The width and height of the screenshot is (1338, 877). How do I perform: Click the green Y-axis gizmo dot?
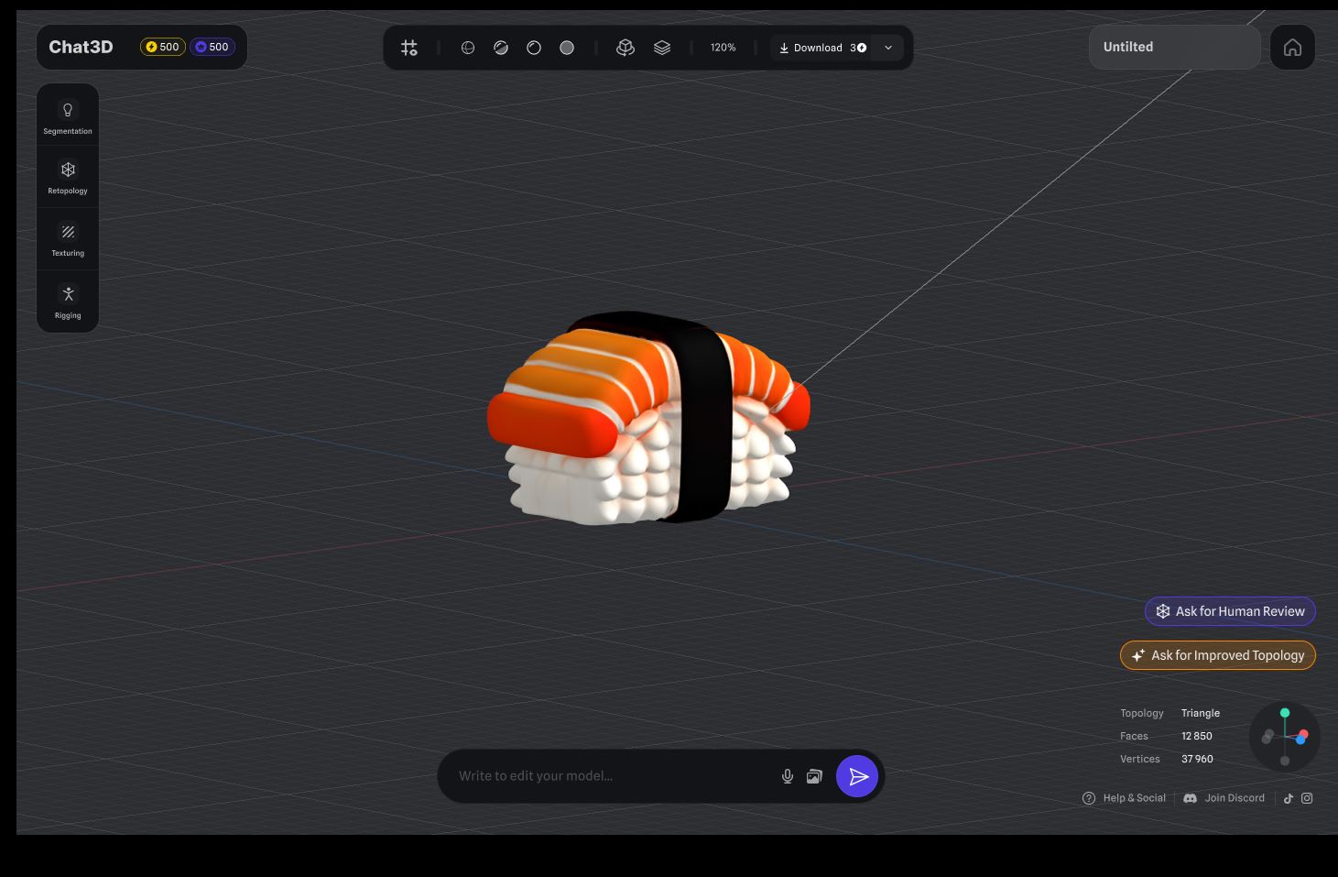pos(1285,713)
